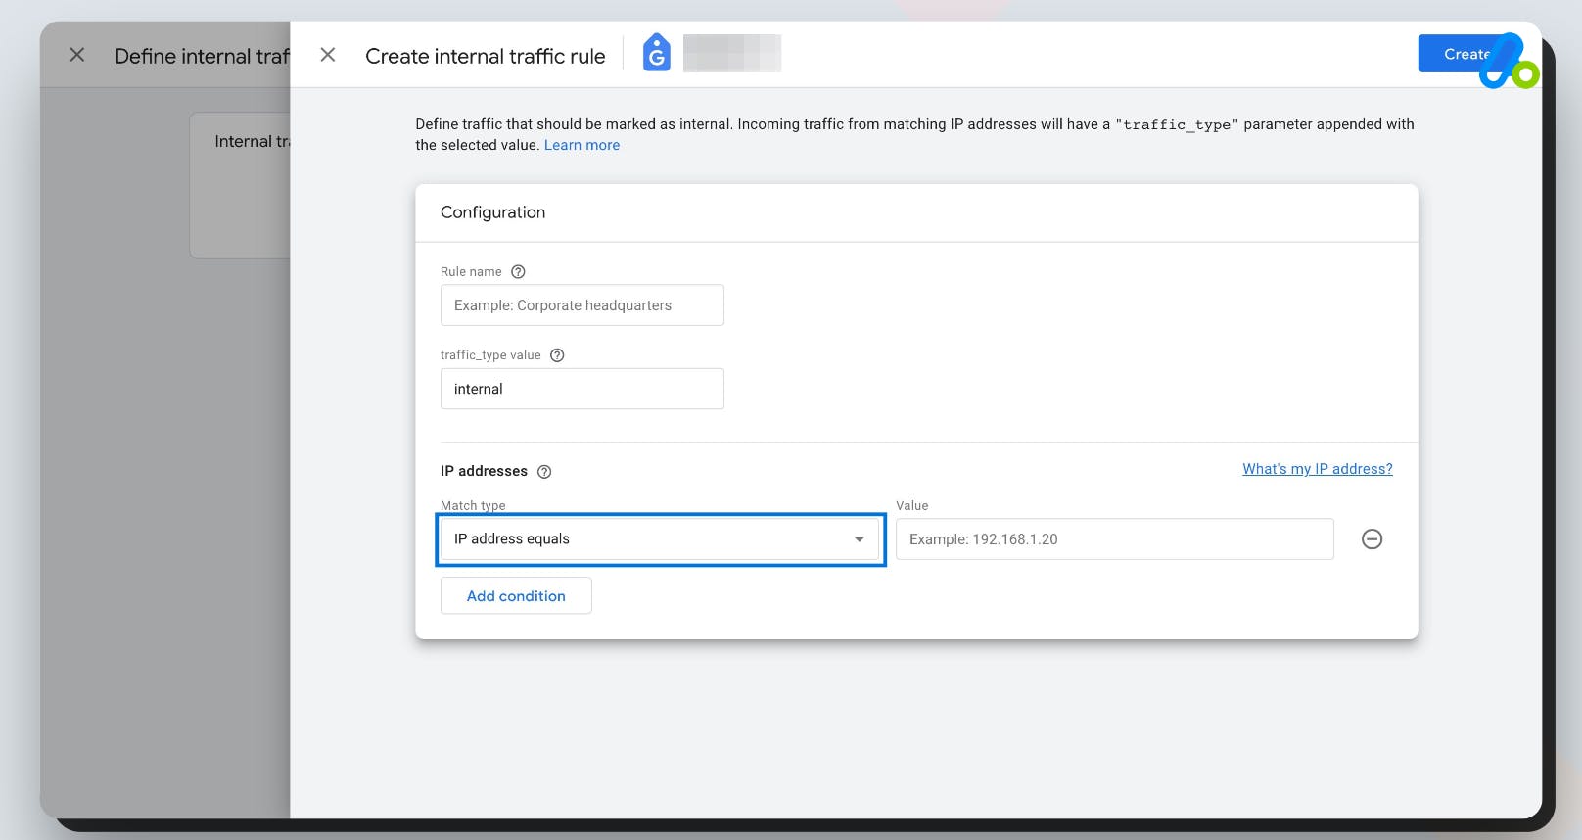Click the Match type dropdown arrow
The image size is (1582, 840).
[x=859, y=538]
